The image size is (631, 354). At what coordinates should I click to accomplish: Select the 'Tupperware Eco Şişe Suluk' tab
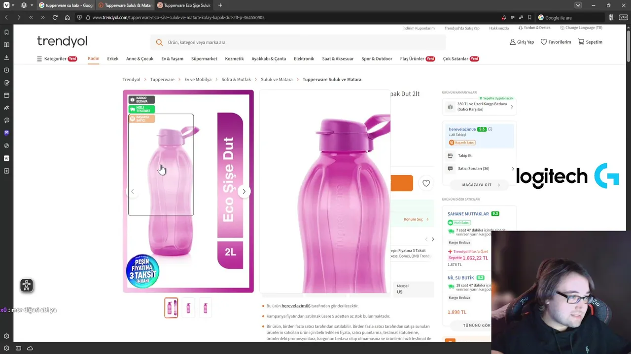(x=183, y=5)
